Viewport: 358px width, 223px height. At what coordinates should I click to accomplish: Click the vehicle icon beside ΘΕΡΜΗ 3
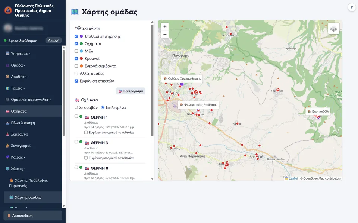coord(87,143)
